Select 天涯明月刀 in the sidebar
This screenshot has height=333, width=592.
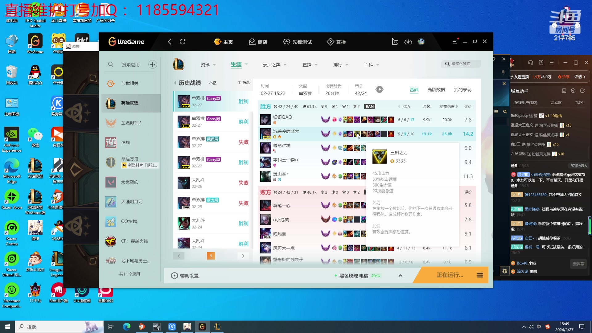(131, 202)
